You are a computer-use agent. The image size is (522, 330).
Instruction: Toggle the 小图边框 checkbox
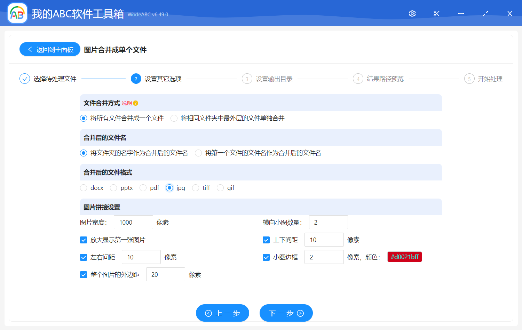tap(266, 257)
